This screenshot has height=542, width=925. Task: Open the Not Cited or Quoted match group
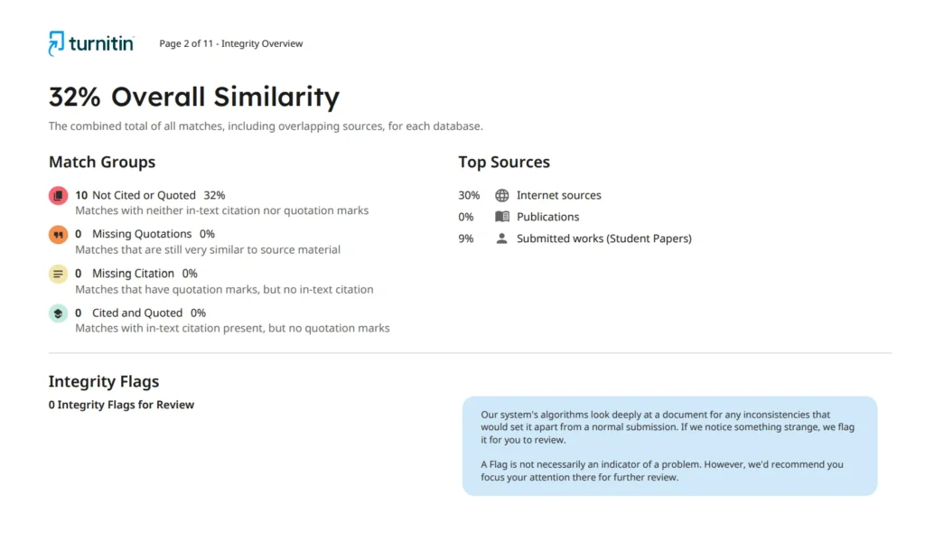point(144,195)
